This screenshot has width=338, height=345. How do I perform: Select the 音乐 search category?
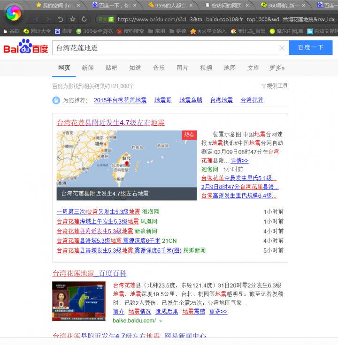click(159, 68)
